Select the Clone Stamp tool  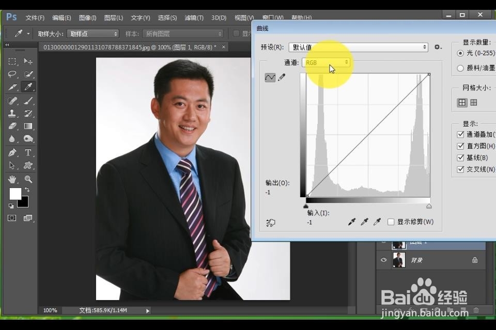click(x=12, y=113)
